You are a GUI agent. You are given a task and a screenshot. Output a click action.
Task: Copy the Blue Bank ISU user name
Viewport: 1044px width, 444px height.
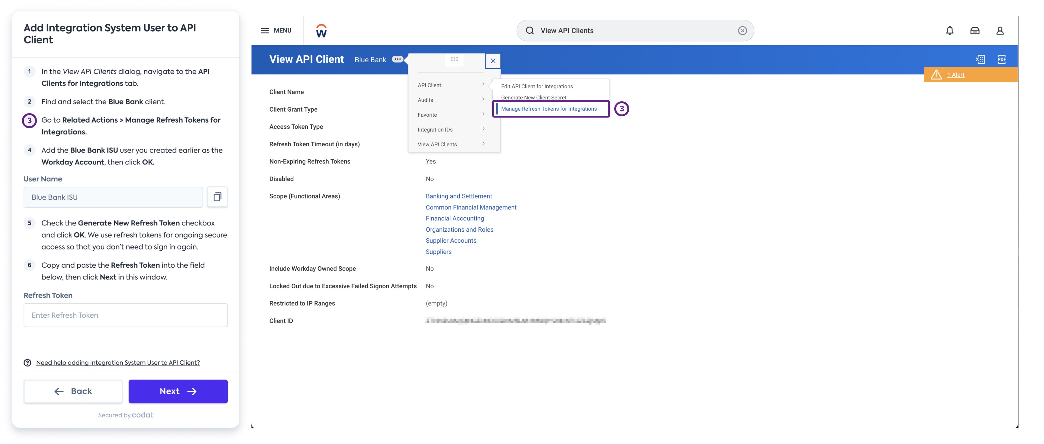[x=218, y=197]
